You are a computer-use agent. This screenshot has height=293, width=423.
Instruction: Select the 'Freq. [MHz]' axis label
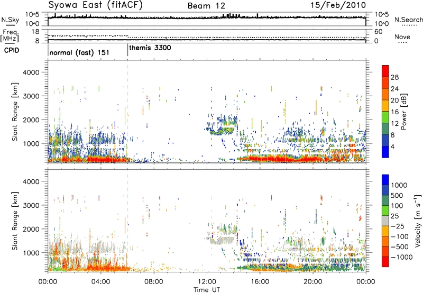point(10,36)
